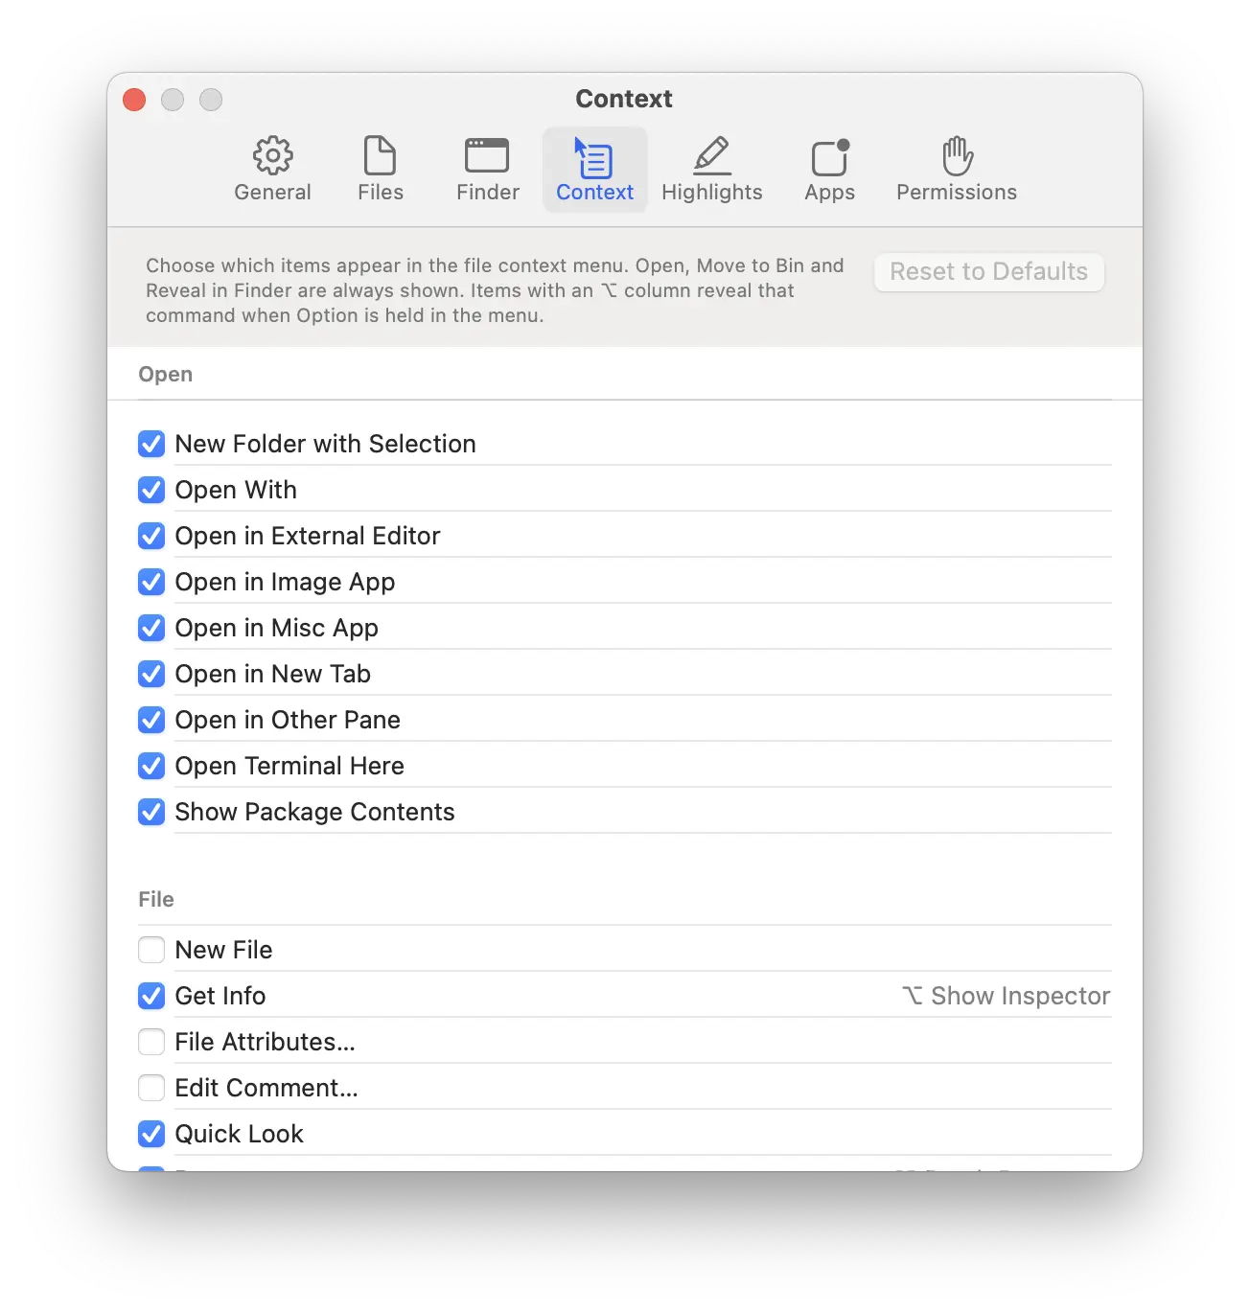The image size is (1250, 1313).
Task: Open the Highlights pencil icon
Action: coord(711,155)
